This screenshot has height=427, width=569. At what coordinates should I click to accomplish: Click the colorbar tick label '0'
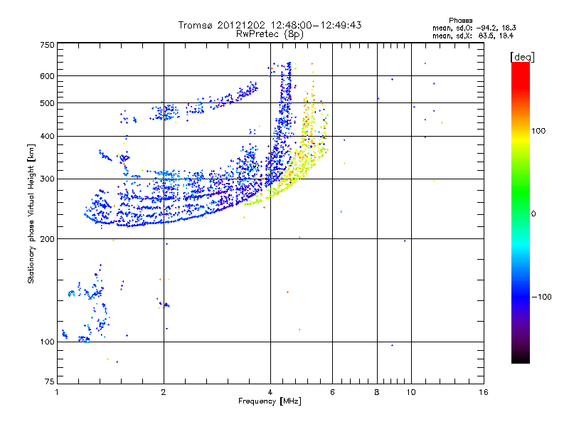[533, 213]
